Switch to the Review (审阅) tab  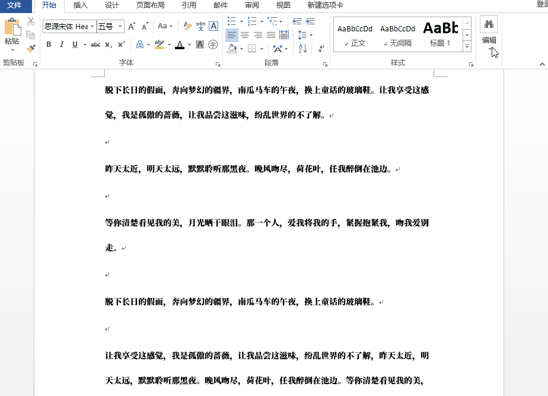click(252, 5)
